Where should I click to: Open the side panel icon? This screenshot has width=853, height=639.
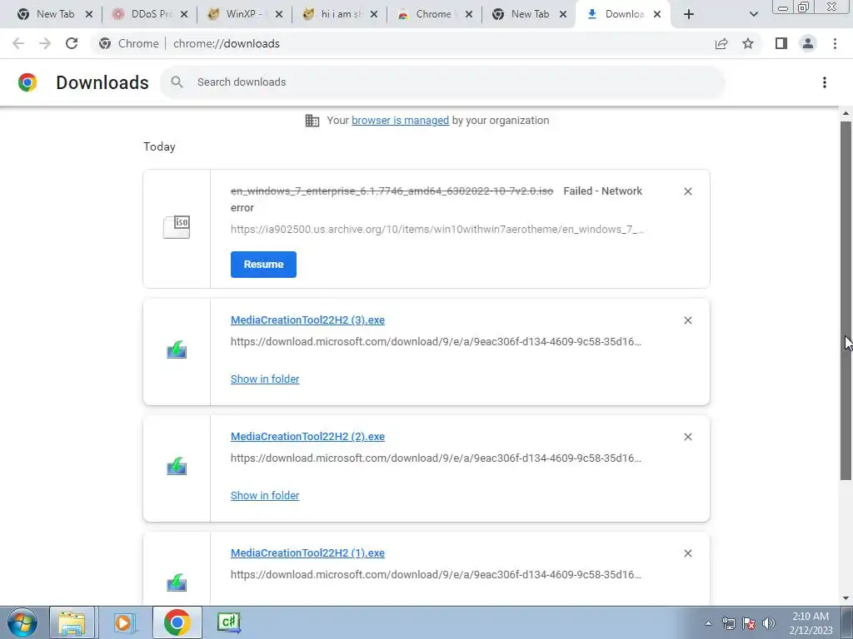pos(781,43)
